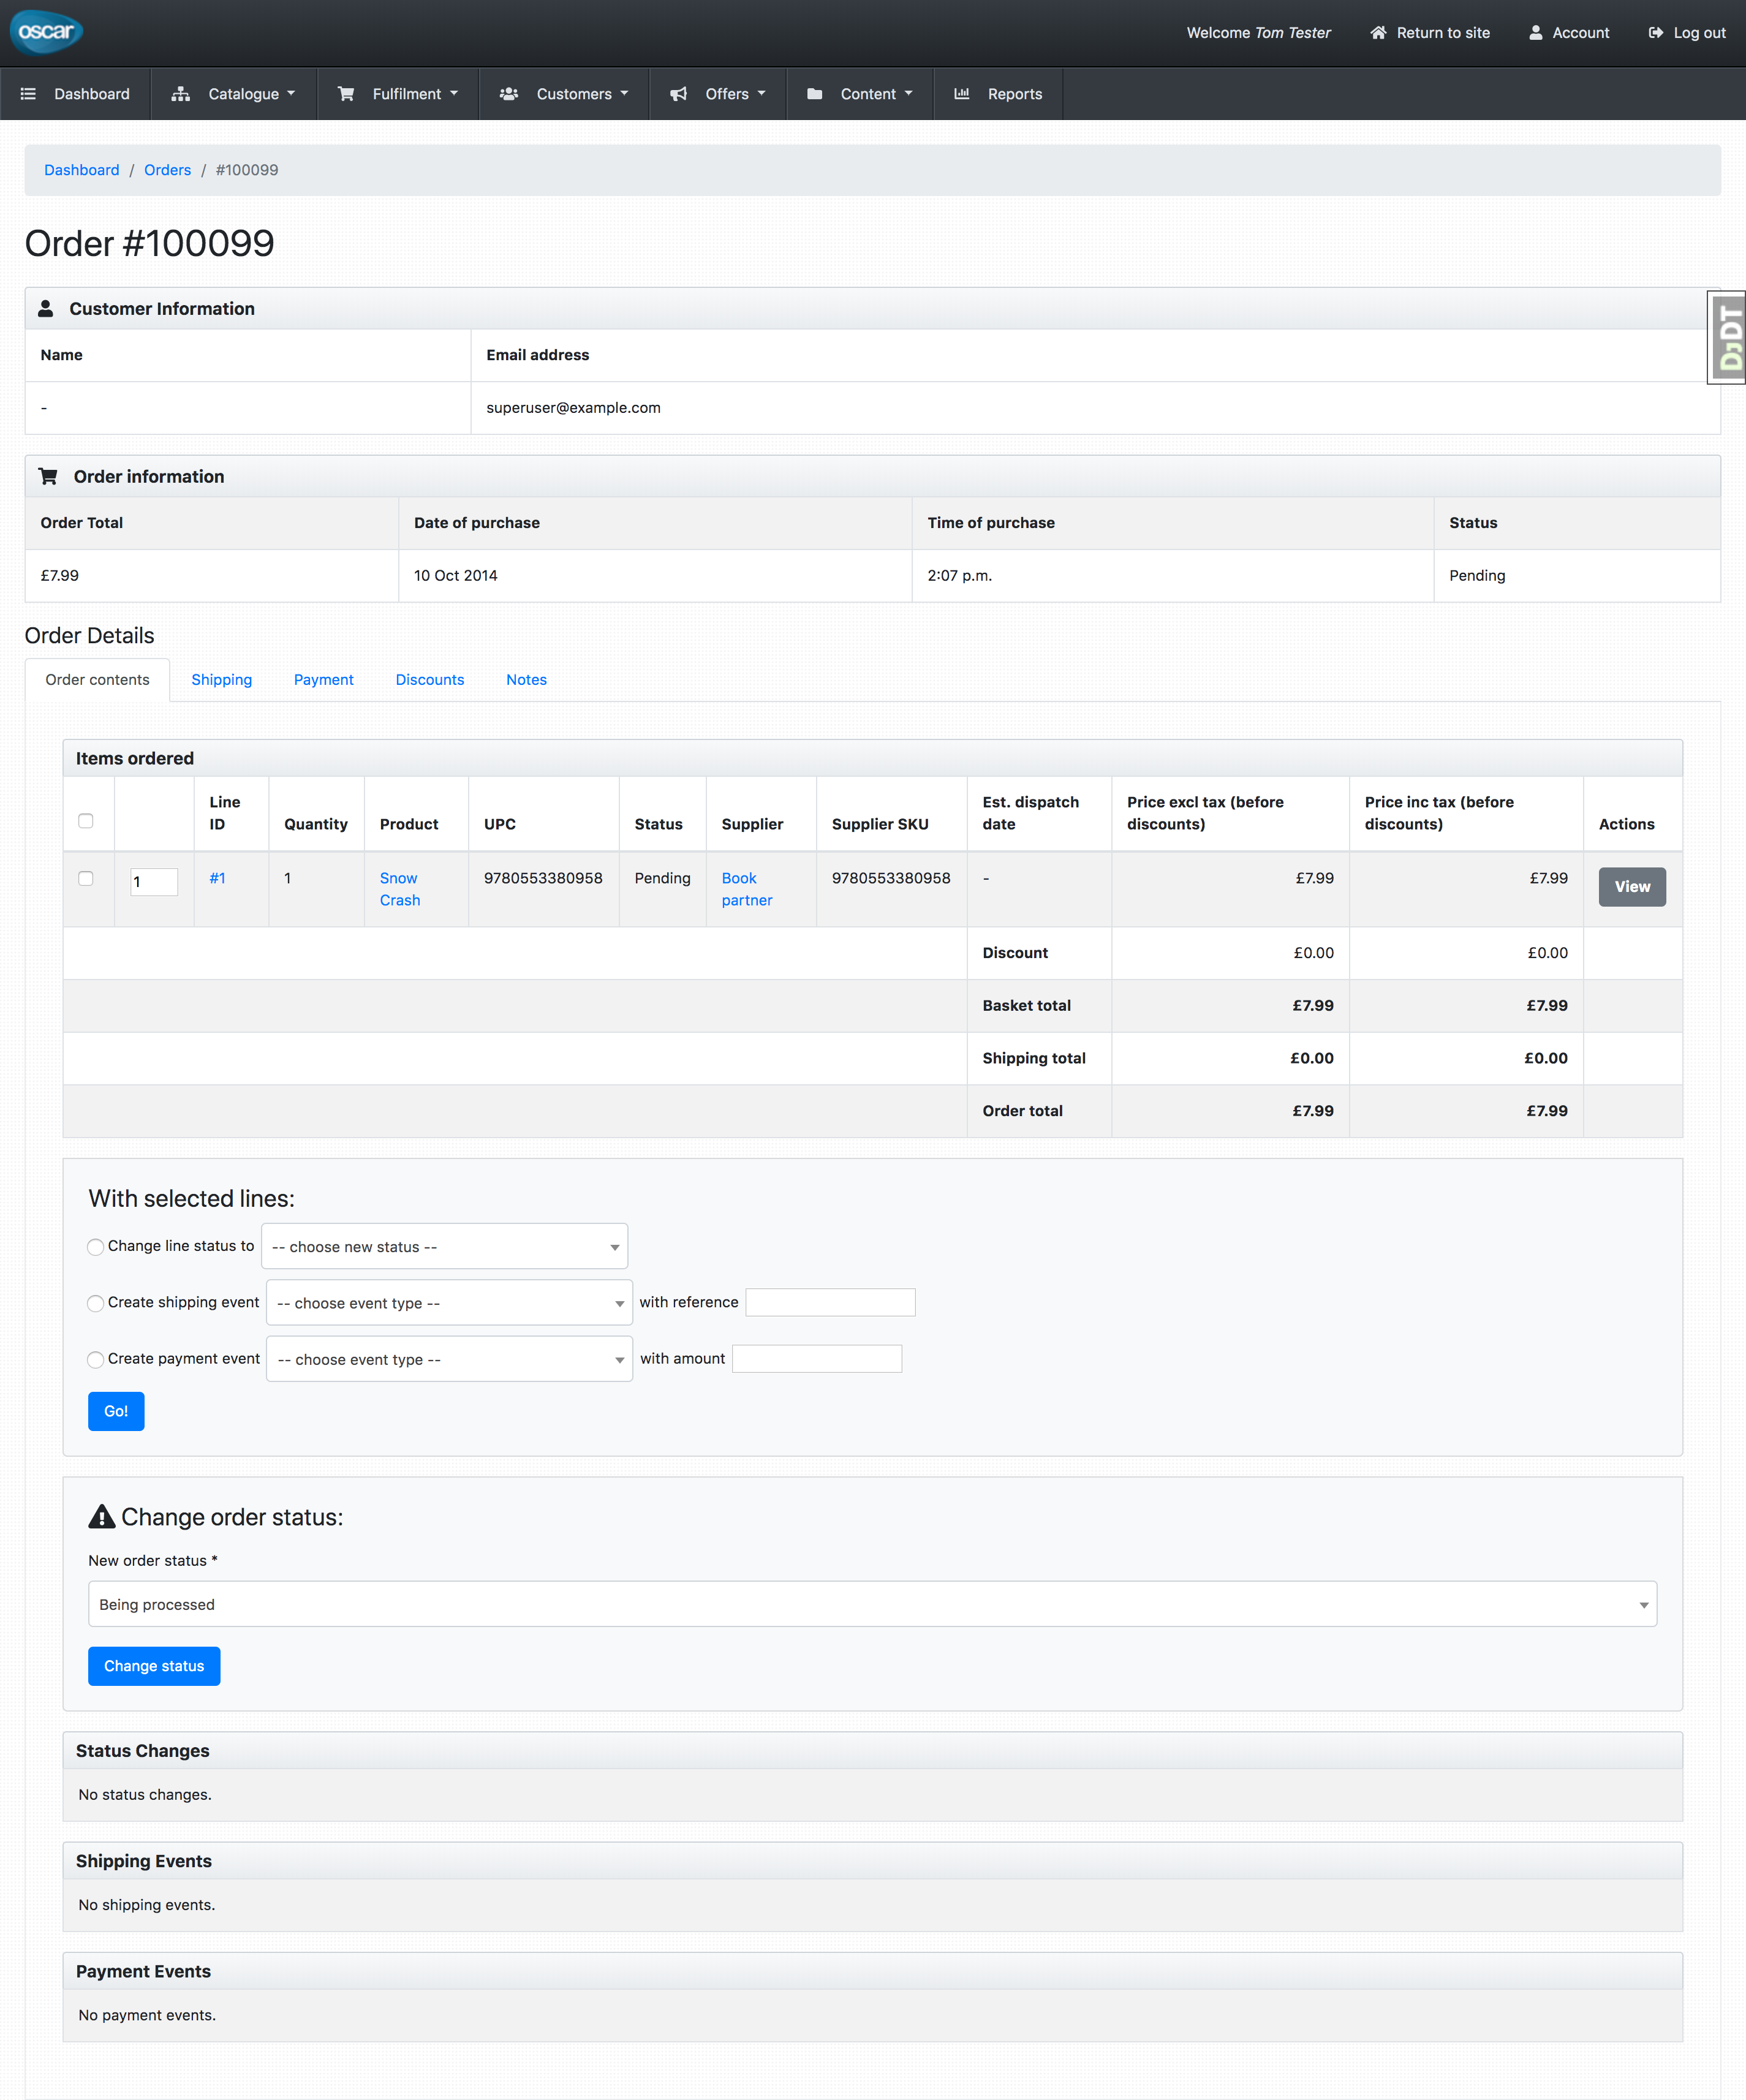The image size is (1746, 2100).
Task: Click the Fulfilment cart icon
Action: click(x=346, y=94)
